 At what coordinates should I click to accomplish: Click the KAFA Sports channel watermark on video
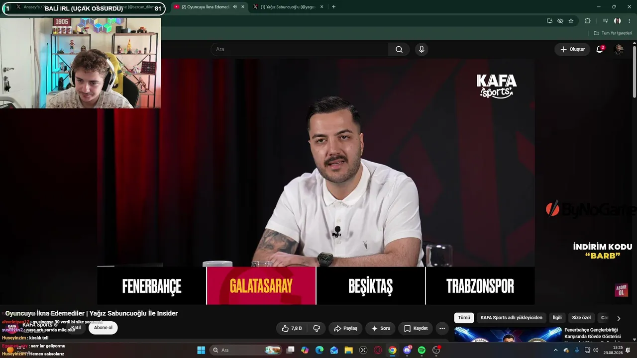pyautogui.click(x=497, y=86)
